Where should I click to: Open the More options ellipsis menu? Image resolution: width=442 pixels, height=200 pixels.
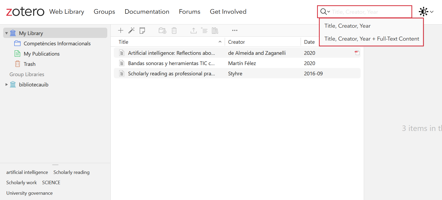click(235, 31)
